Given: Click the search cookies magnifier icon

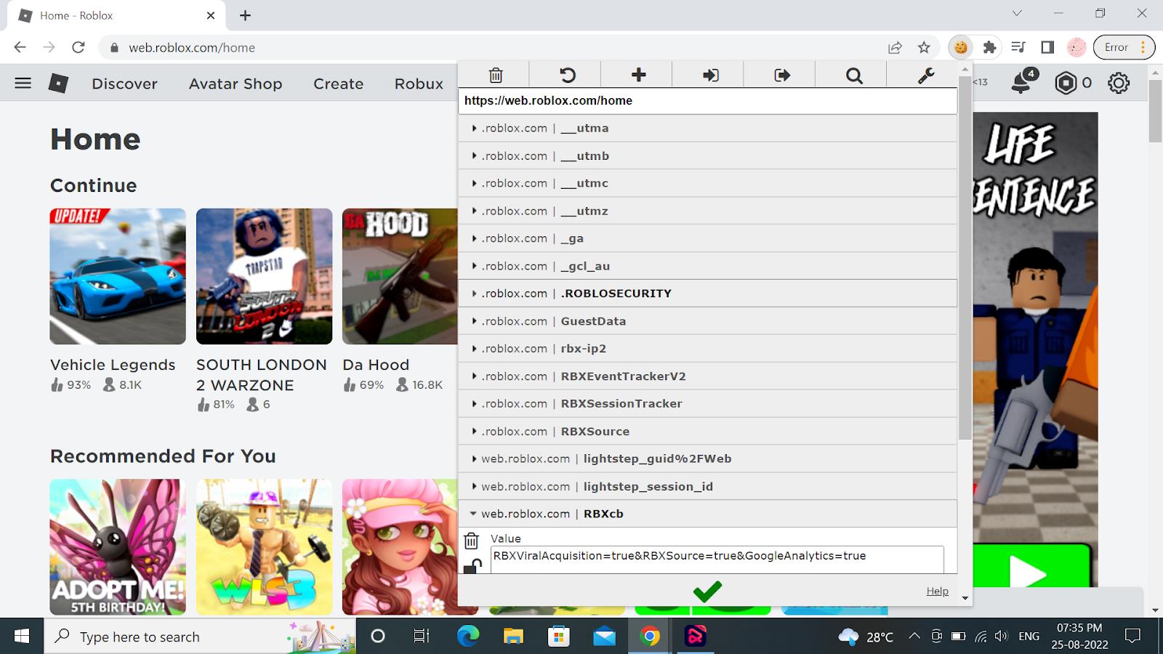Looking at the screenshot, I should tap(854, 75).
